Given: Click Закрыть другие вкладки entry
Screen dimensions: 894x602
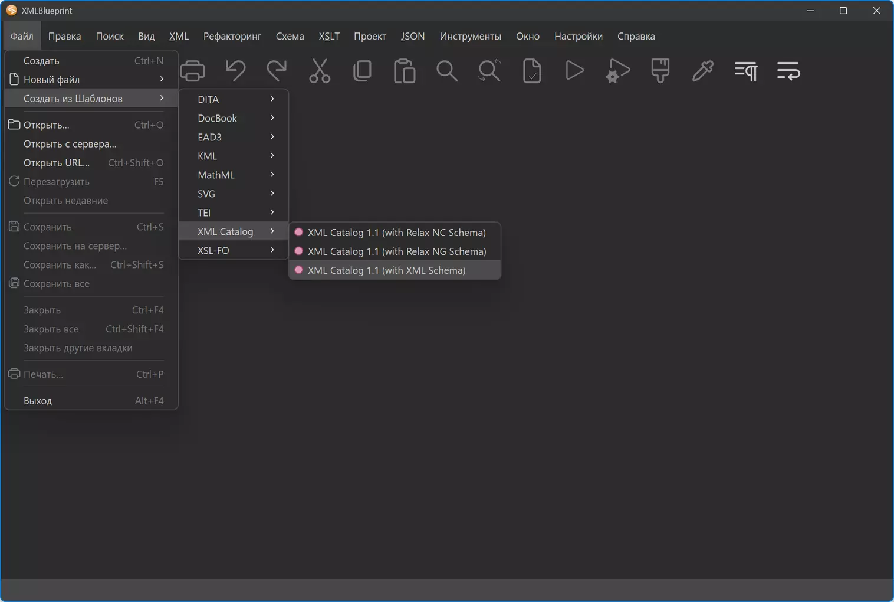Looking at the screenshot, I should point(91,348).
